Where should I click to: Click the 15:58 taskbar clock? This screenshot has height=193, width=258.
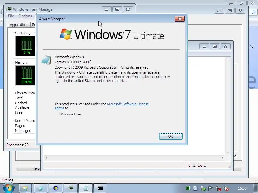[242, 188]
